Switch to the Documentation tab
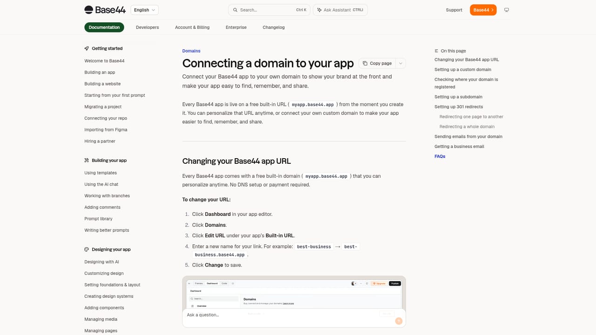The image size is (596, 335). [104, 27]
